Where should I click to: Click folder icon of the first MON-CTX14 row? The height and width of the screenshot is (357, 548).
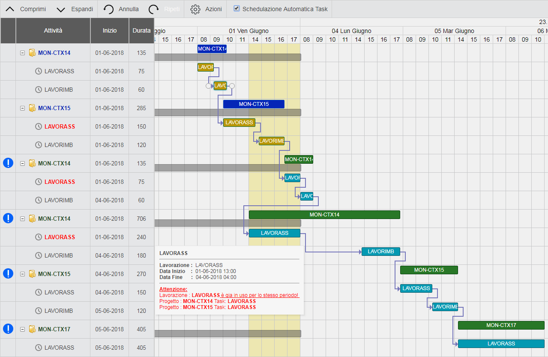click(32, 53)
